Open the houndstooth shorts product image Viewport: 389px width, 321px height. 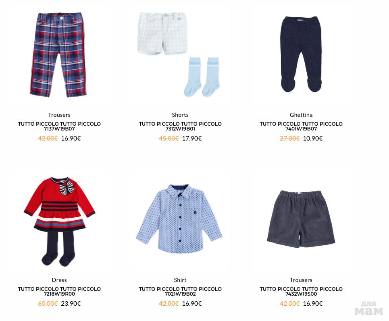tap(162, 33)
